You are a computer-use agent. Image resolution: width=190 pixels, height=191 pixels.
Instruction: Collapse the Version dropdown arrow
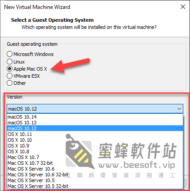(179, 109)
